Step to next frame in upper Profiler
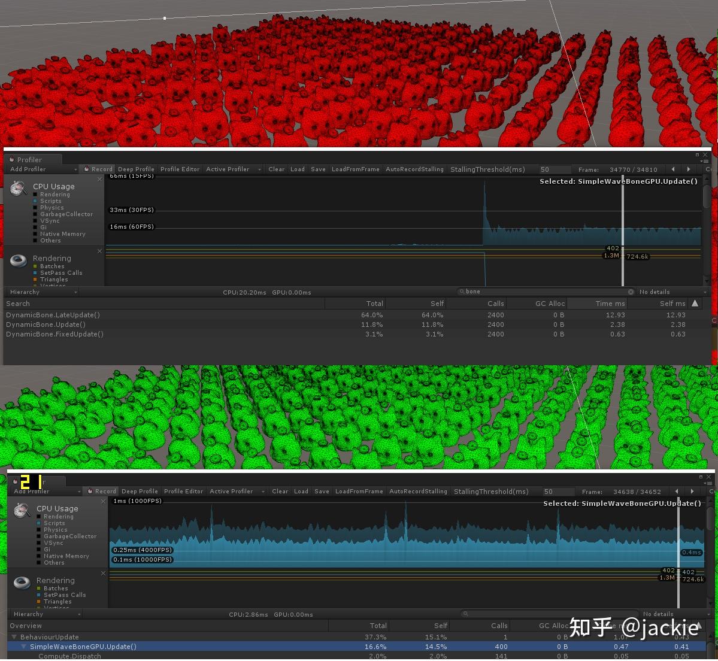The width and height of the screenshot is (718, 661). [688, 169]
